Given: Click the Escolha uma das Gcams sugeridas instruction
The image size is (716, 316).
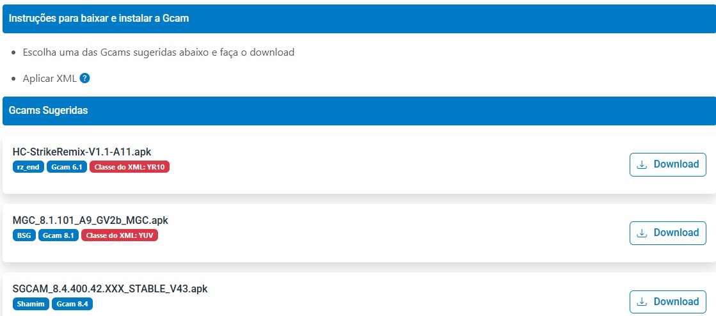Looking at the screenshot, I should (x=158, y=52).
